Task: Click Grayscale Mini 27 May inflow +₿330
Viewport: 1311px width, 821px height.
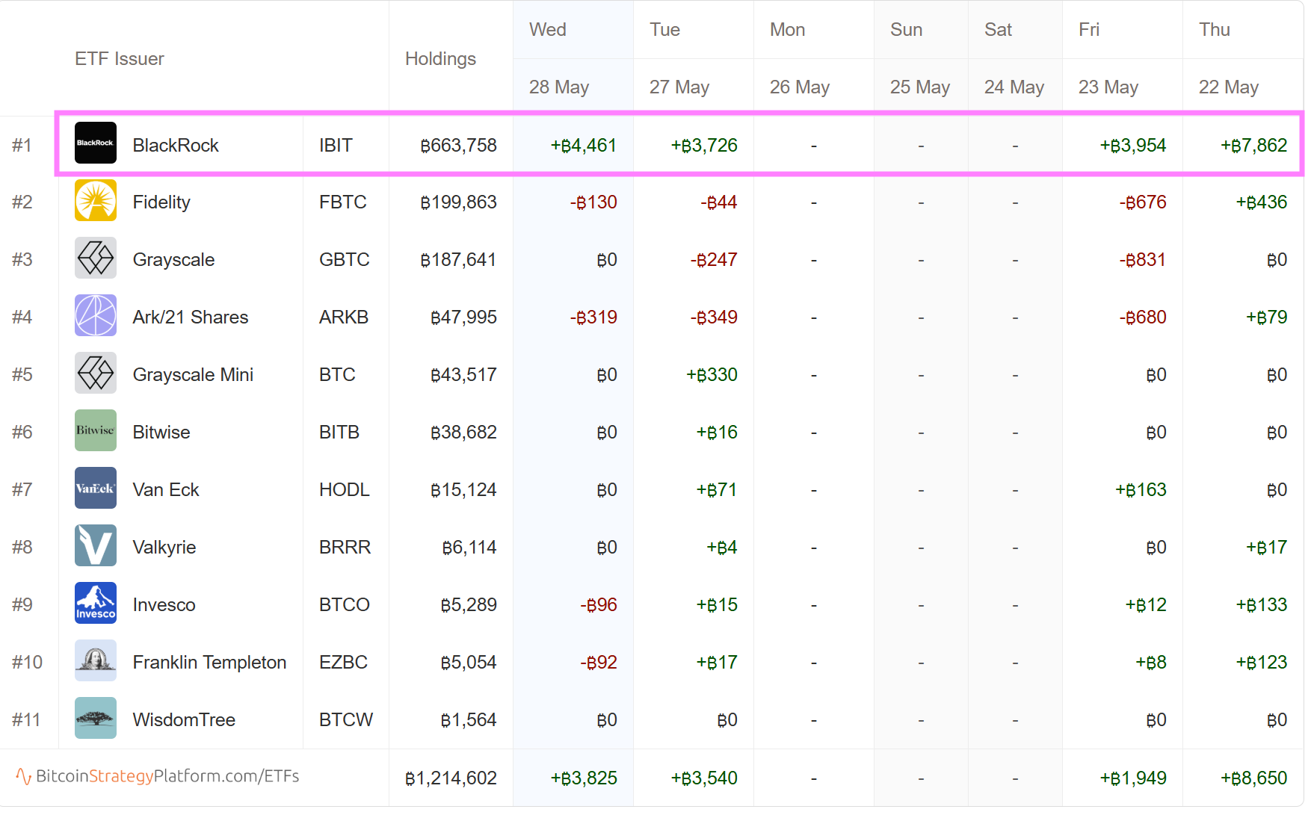Action: click(x=712, y=375)
